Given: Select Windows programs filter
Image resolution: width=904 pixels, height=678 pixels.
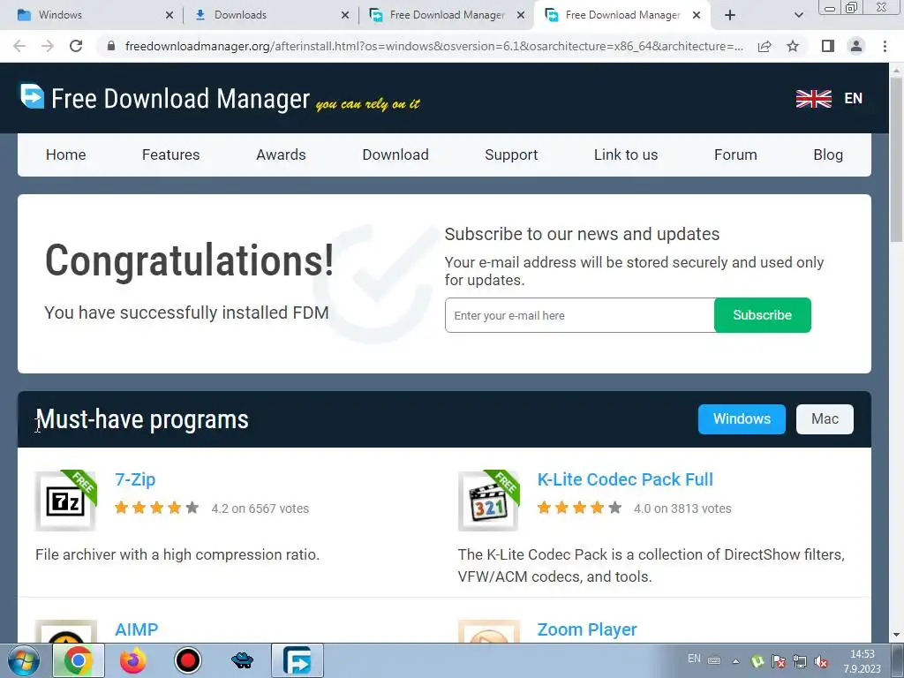Looking at the screenshot, I should [742, 419].
